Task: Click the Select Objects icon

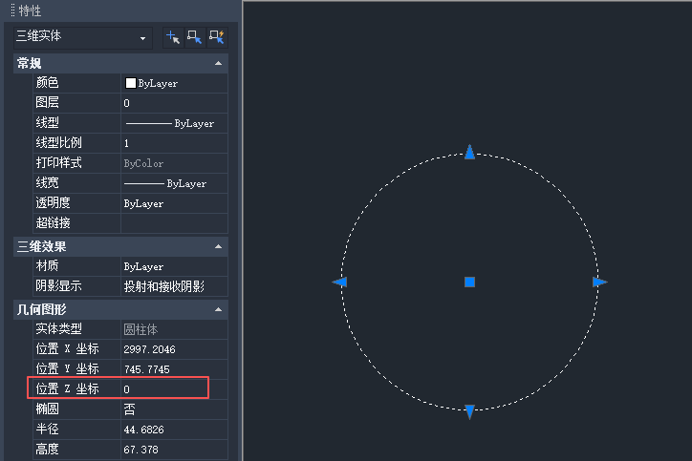Action: click(x=194, y=37)
